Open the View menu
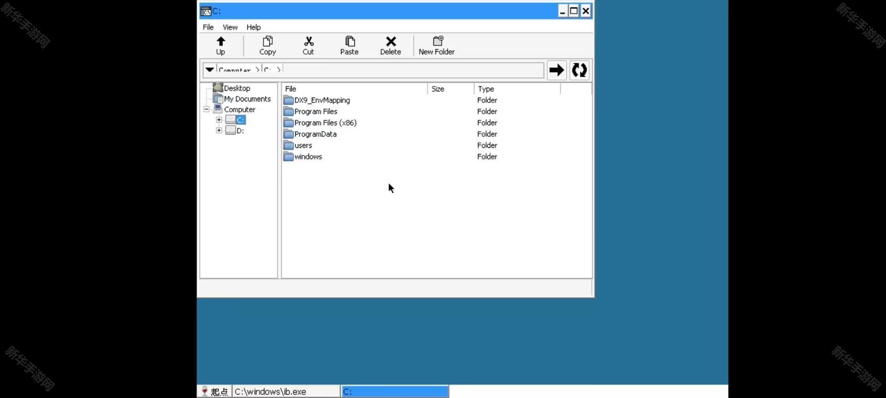 (230, 27)
